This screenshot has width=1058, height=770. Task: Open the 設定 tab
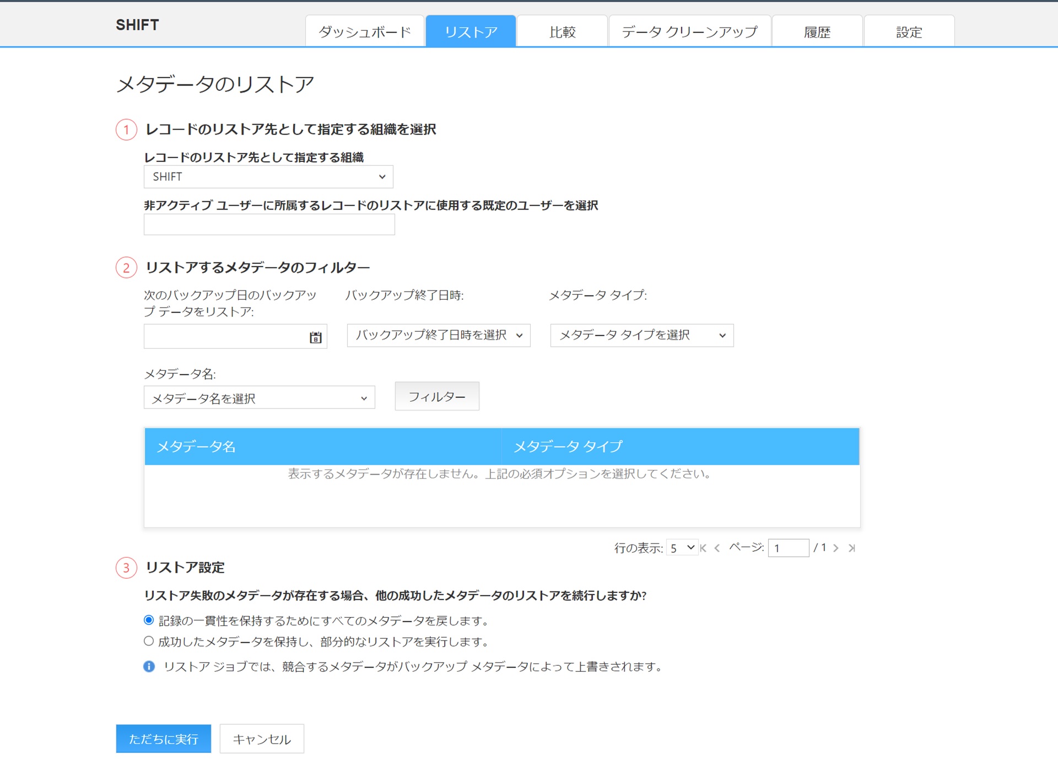(x=909, y=31)
